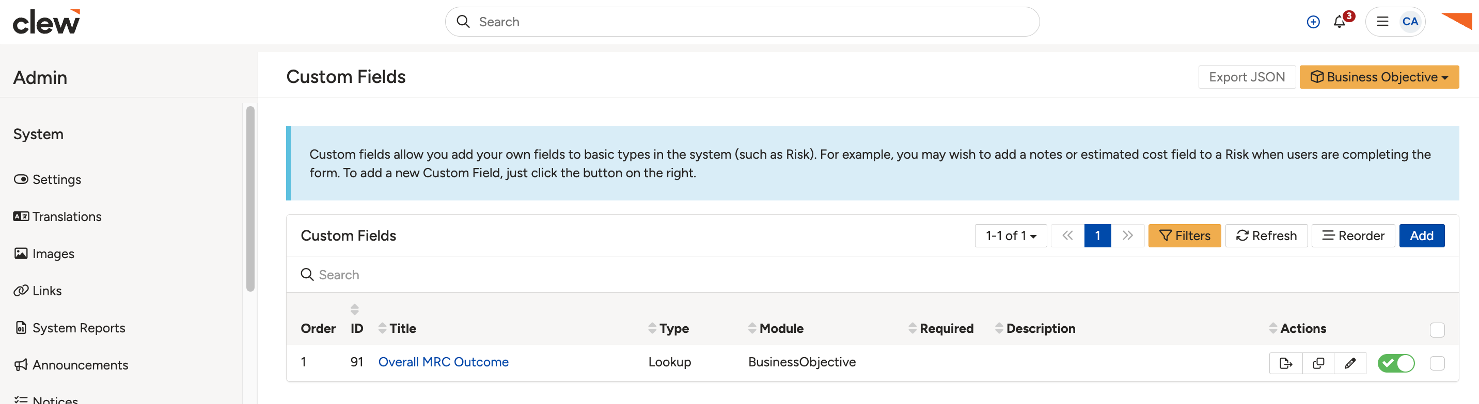Click the Export JSON button
The width and height of the screenshot is (1479, 404).
click(1247, 77)
